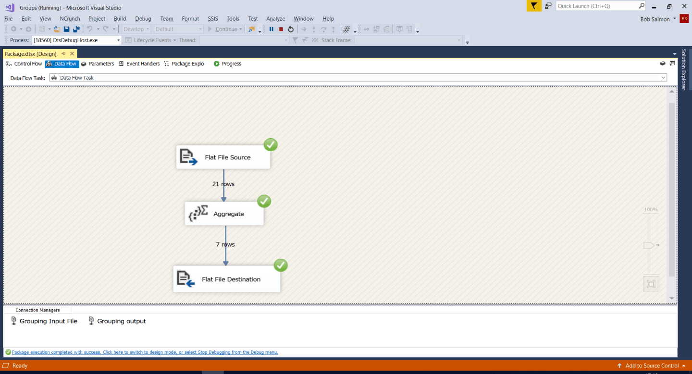Expand the Data Flow Task dropdown

tap(663, 78)
